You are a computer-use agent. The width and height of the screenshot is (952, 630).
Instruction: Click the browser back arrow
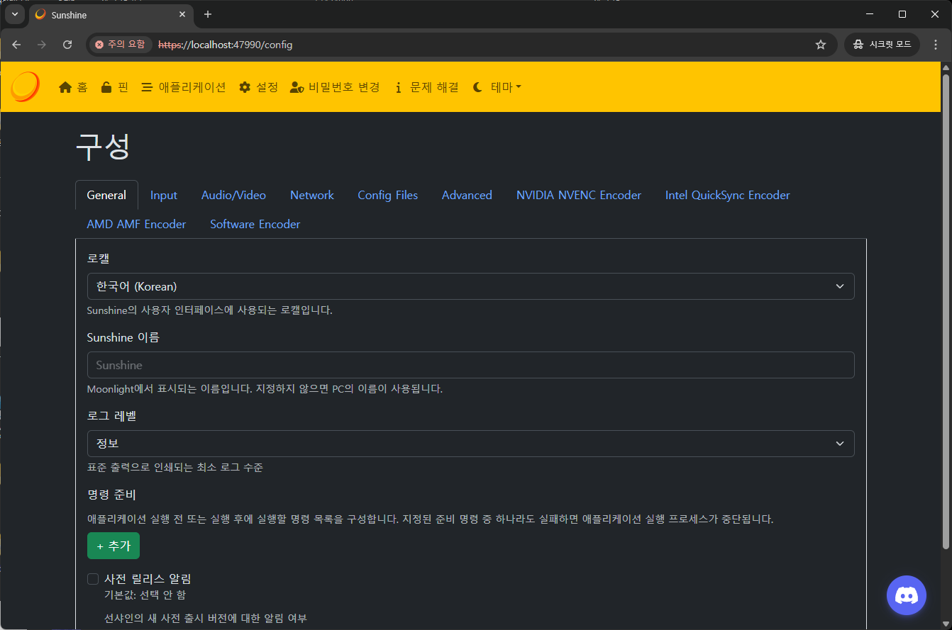16,45
